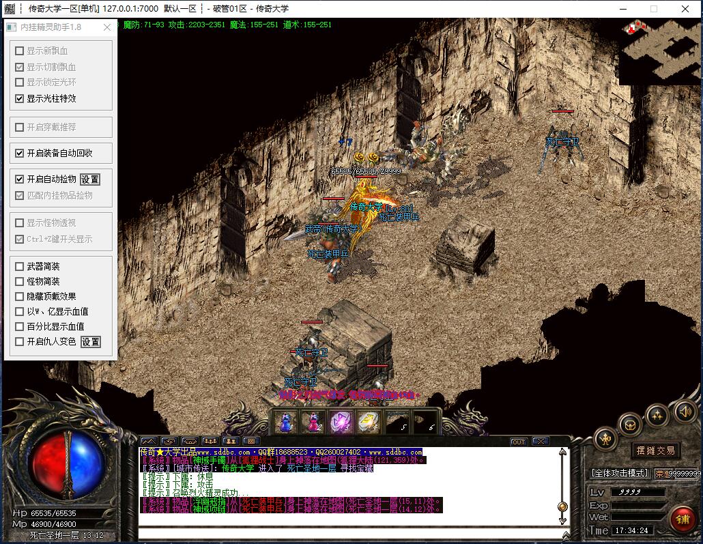Toggle the sound speaker round icon
Screen dimensions: 703x544
[x=685, y=411]
